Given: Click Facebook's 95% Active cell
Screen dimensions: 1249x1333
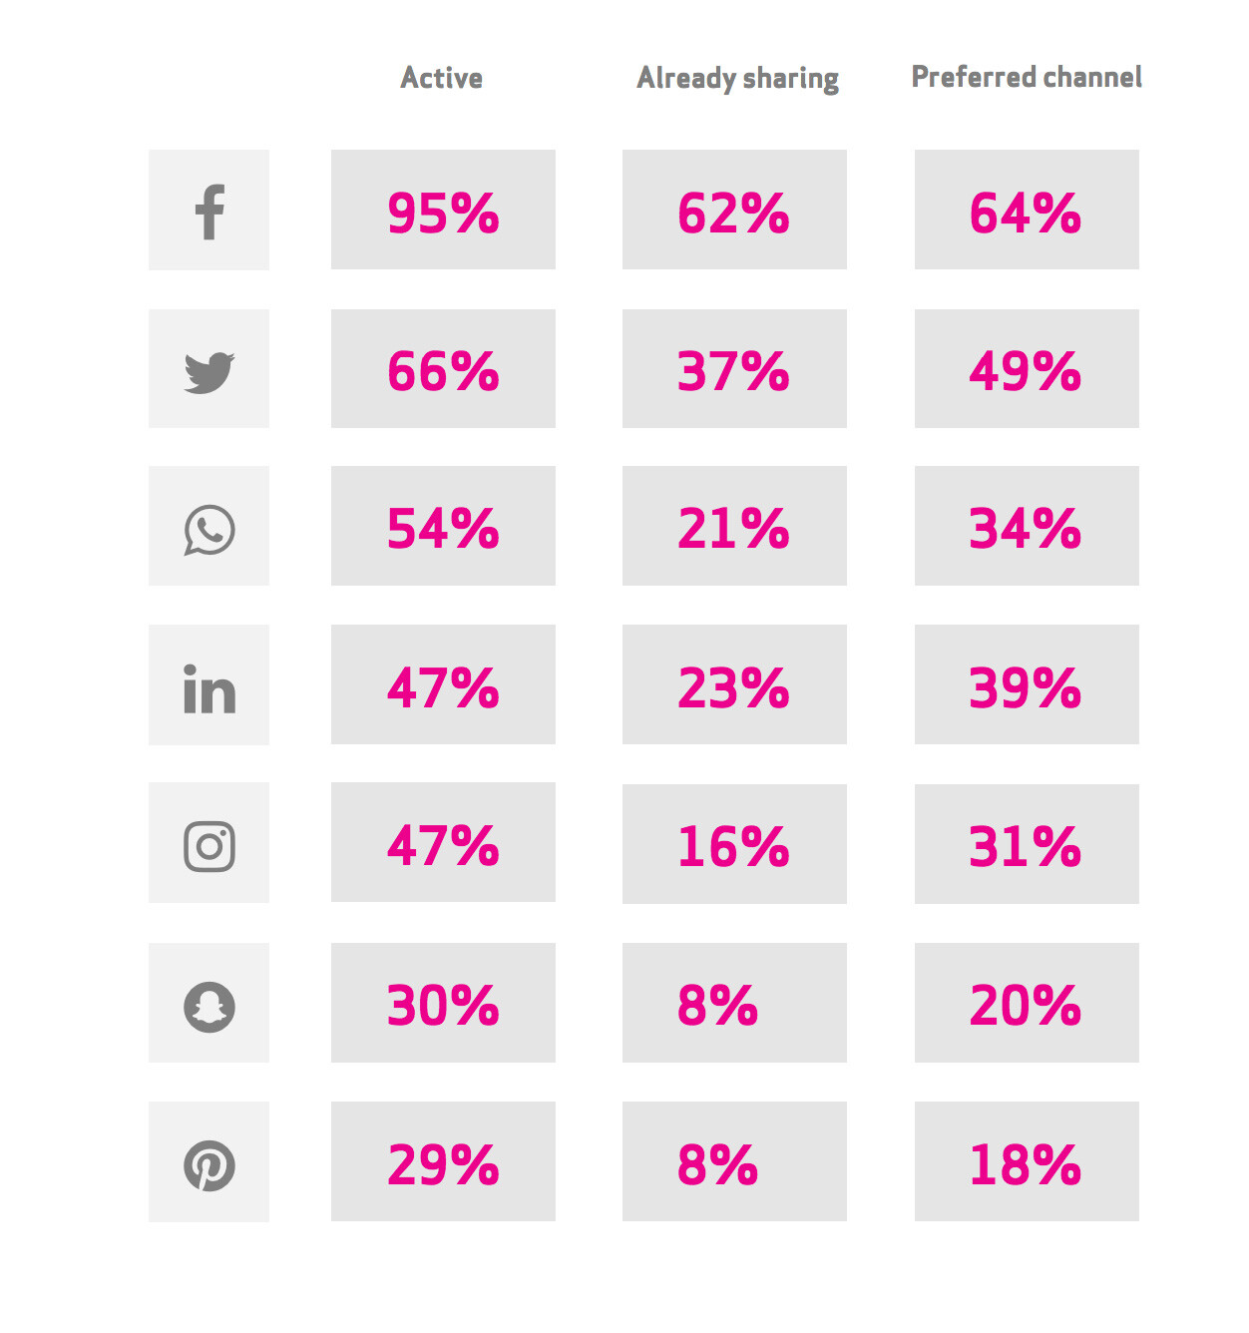Looking at the screenshot, I should click(x=443, y=210).
